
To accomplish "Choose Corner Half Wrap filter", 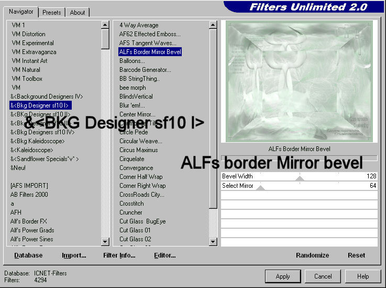I will pyautogui.click(x=141, y=177).
